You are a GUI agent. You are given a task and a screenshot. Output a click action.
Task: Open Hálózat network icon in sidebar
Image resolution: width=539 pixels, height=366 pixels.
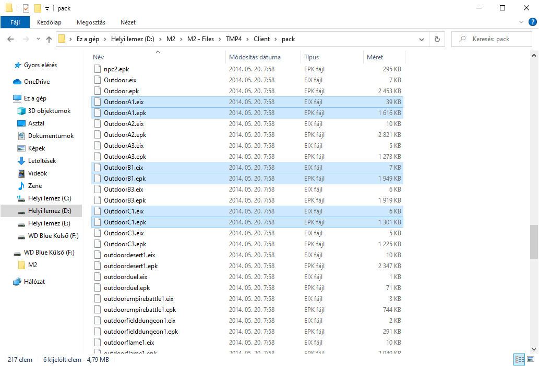[x=17, y=282]
